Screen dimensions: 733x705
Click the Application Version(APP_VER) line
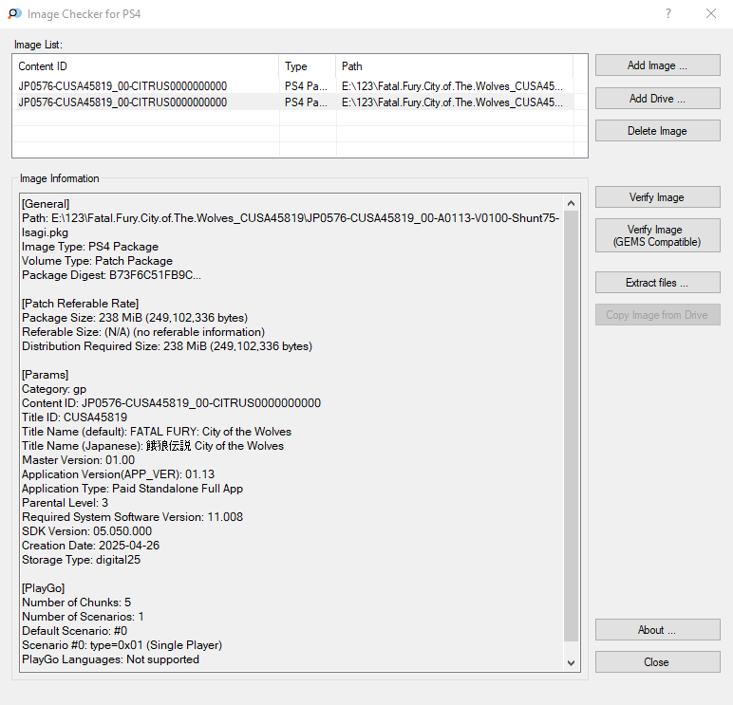tap(119, 474)
